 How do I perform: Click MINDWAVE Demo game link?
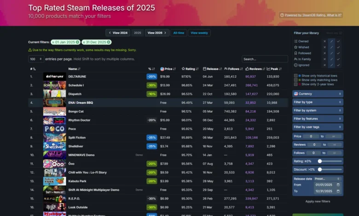[x=81, y=155]
